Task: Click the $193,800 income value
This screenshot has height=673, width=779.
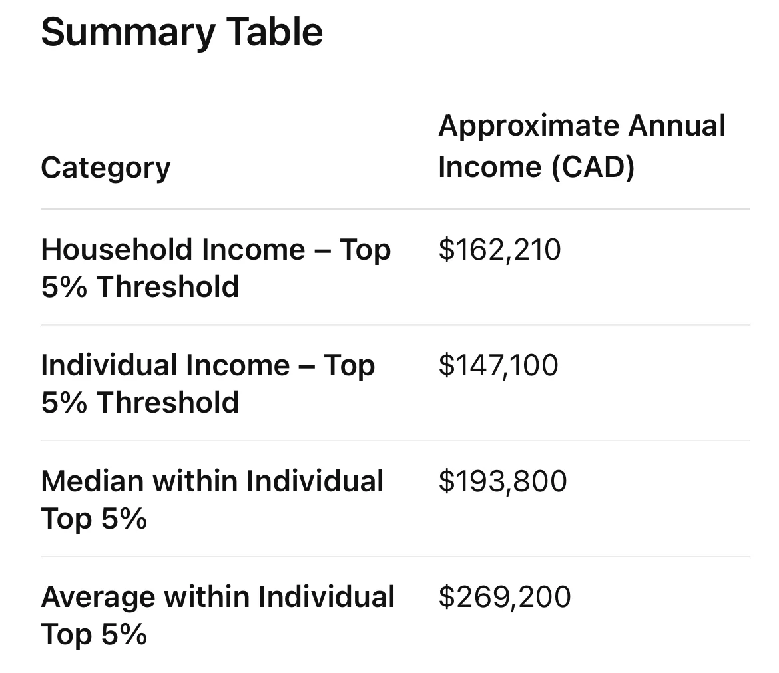Action: tap(502, 481)
